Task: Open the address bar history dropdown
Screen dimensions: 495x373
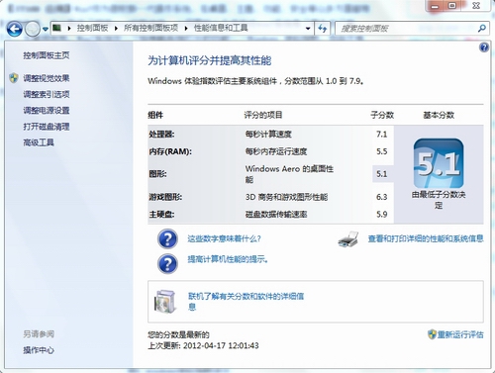Action: click(308, 29)
